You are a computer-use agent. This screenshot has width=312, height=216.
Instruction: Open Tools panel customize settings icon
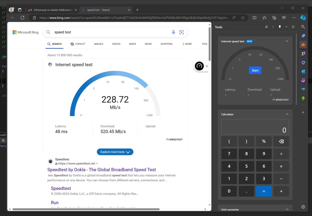click(266, 27)
